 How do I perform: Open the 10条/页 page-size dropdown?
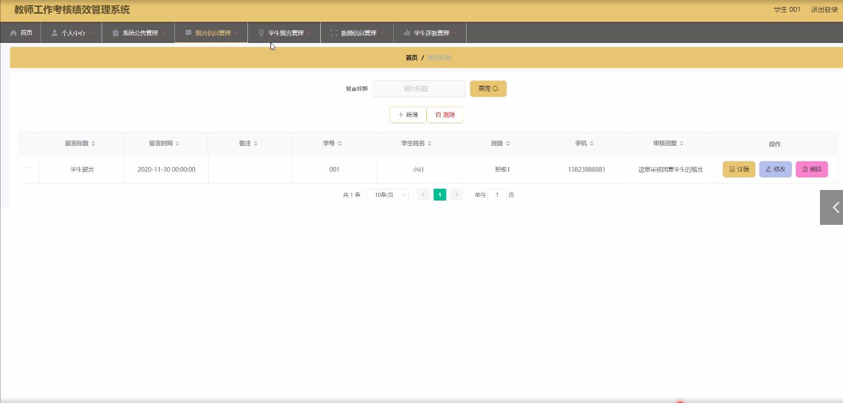click(x=388, y=195)
